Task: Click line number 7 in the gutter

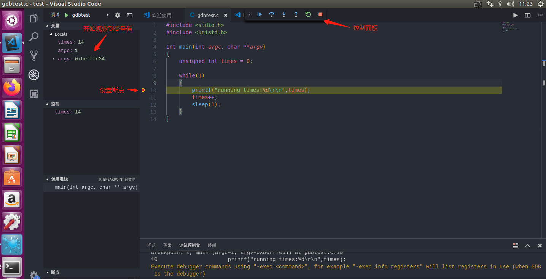Action: (154, 69)
